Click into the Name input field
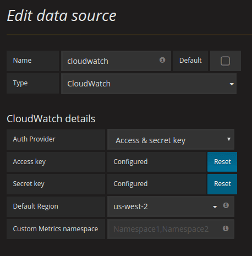 click(116, 61)
